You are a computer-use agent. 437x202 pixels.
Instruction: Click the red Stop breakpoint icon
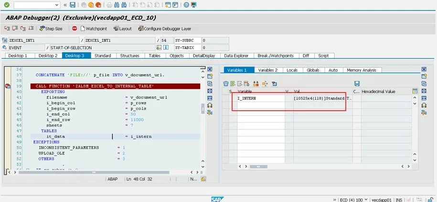pyautogui.click(x=75, y=29)
